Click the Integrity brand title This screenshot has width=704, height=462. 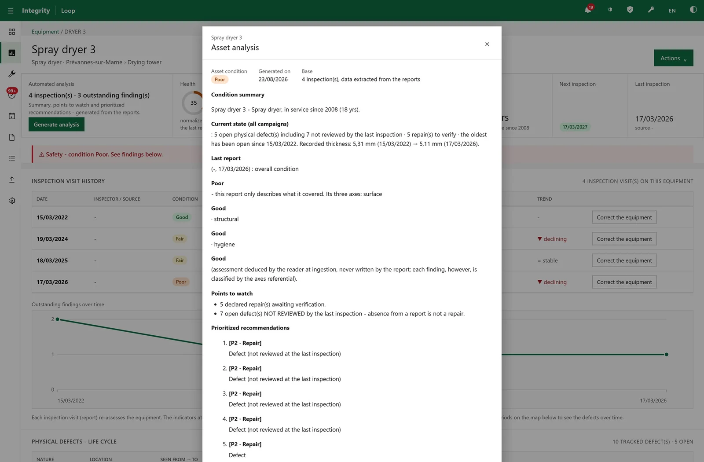pos(36,11)
